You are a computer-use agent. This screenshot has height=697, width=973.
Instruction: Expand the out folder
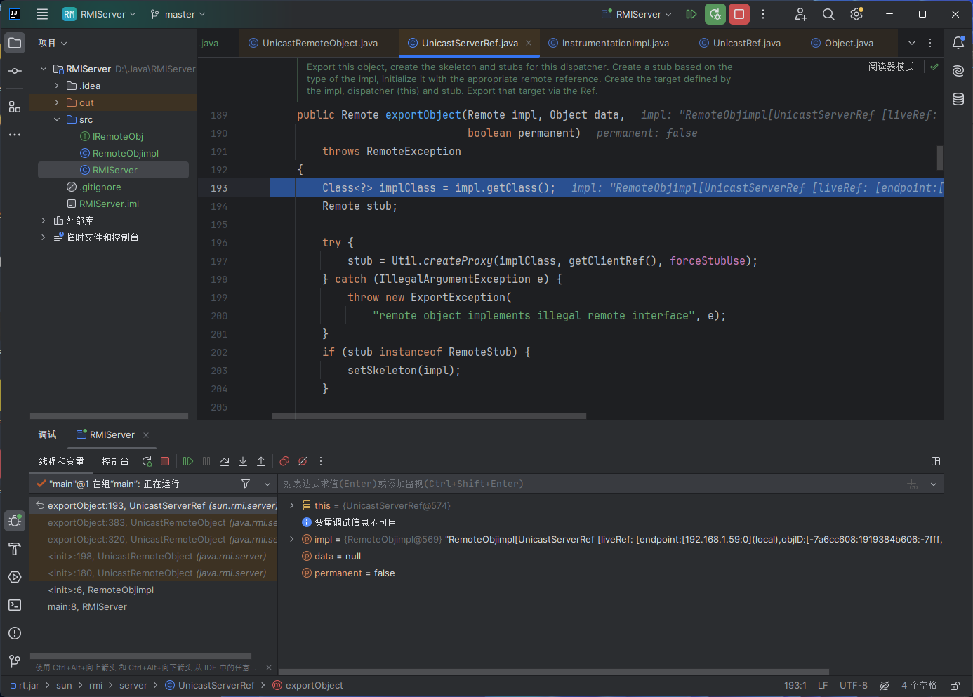[x=57, y=102]
